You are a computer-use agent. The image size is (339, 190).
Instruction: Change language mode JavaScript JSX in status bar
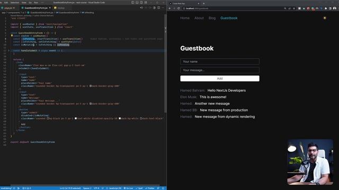[x=114, y=188]
